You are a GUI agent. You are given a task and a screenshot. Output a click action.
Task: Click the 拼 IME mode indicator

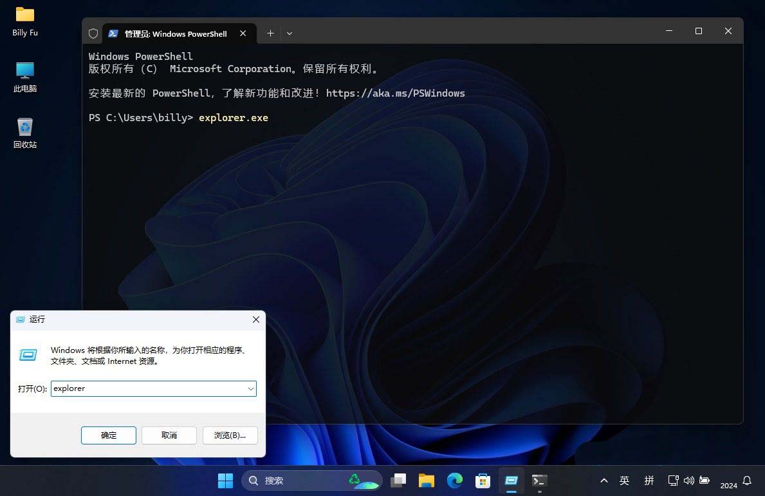pyautogui.click(x=649, y=481)
